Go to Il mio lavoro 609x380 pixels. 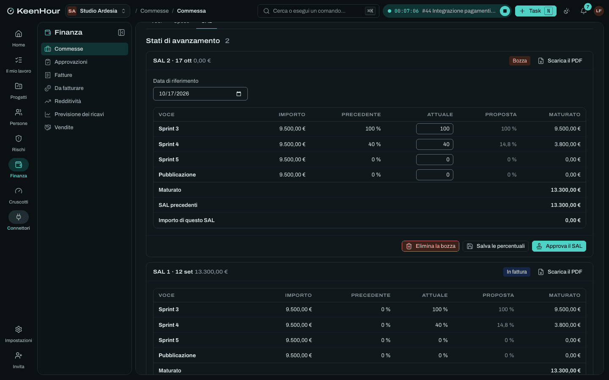(19, 65)
